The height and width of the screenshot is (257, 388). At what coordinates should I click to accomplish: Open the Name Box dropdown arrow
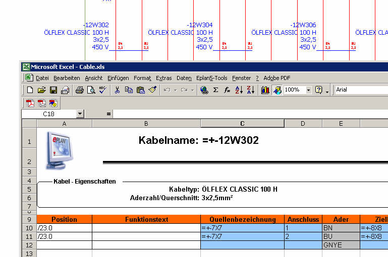(x=80, y=114)
